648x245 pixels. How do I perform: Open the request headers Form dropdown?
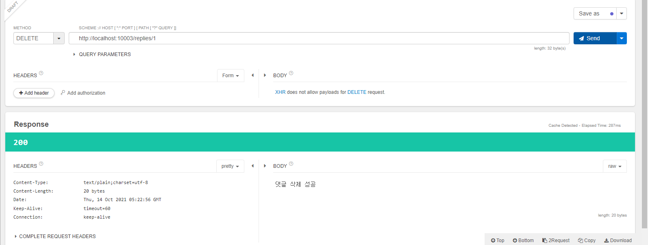230,76
